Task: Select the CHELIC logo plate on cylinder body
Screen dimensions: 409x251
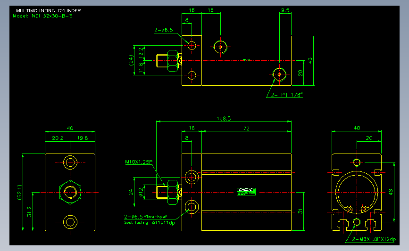Action: 246,192
